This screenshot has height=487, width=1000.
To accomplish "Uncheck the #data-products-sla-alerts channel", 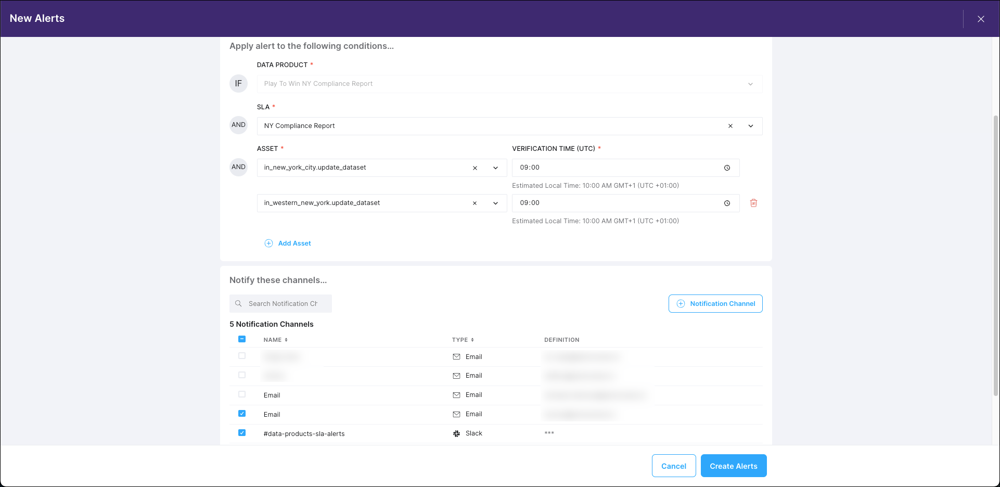I will pos(241,432).
